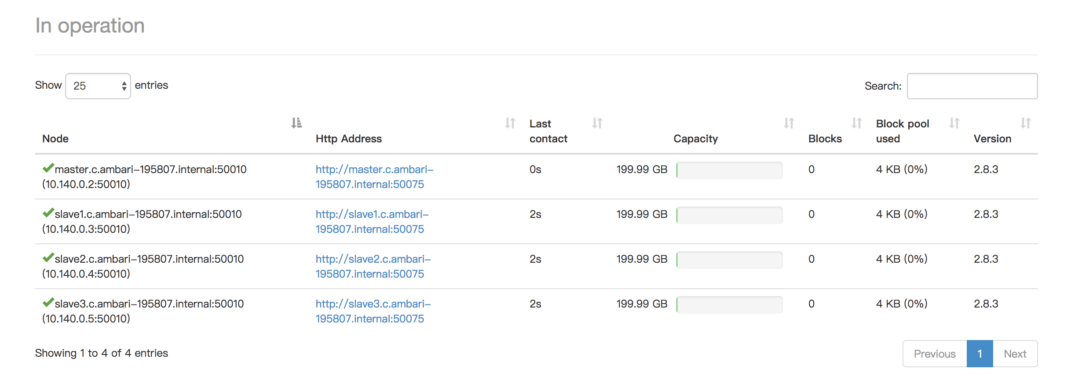Sort by Block pool used icon
This screenshot has width=1082, height=391.
(954, 123)
